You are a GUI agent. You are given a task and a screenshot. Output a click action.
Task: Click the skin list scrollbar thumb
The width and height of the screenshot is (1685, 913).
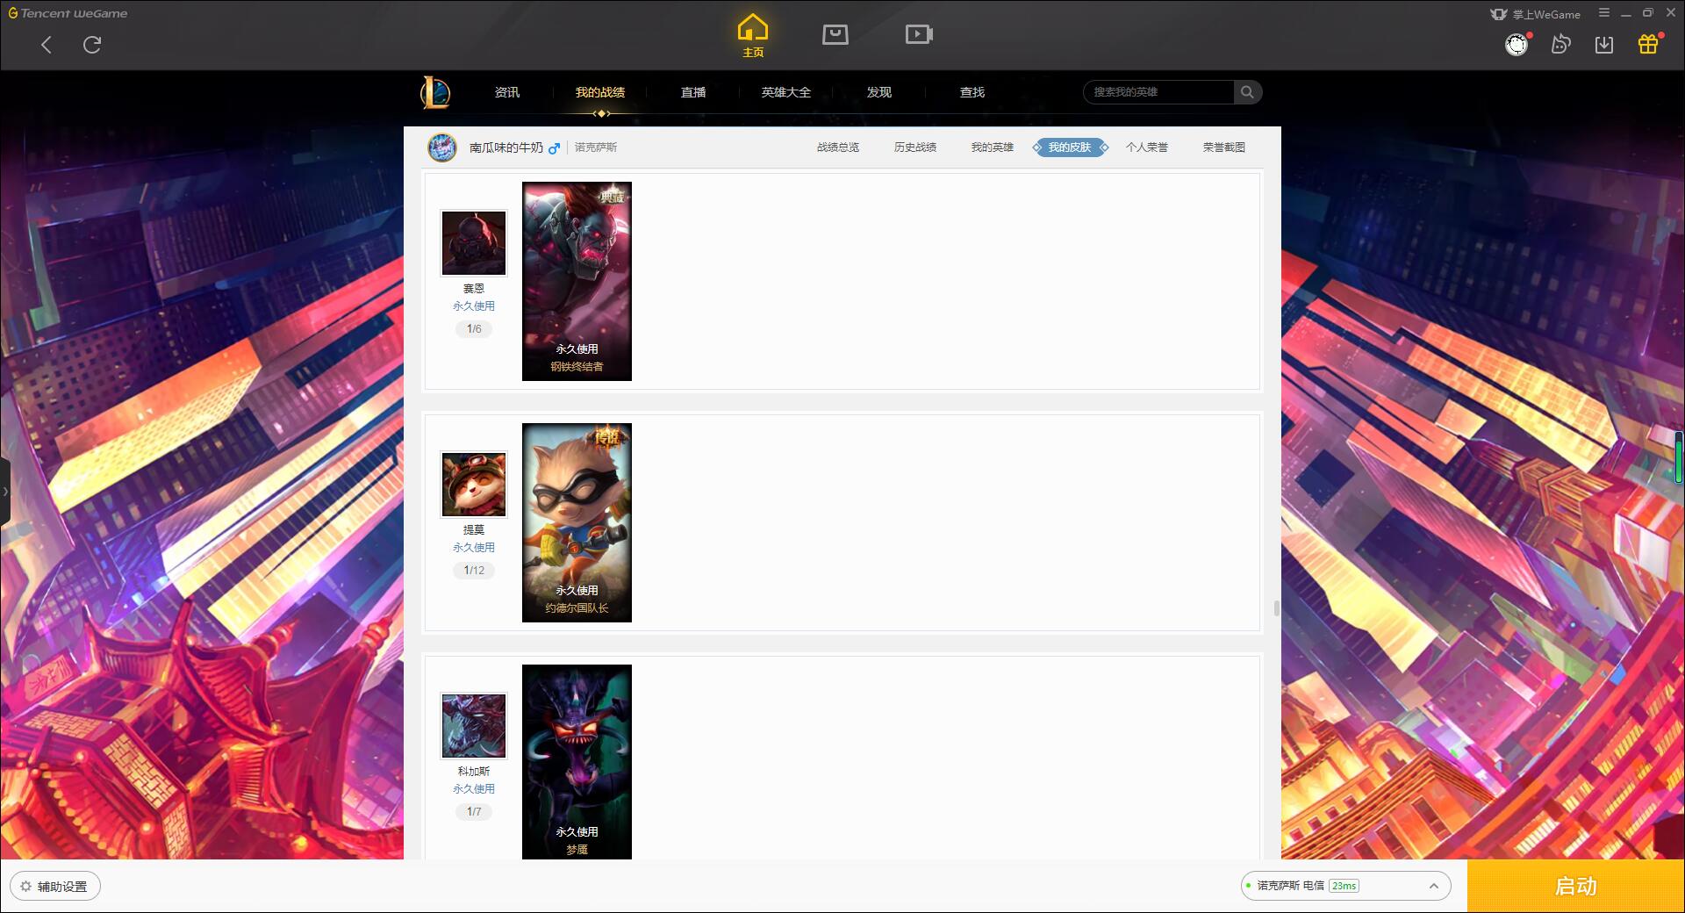tap(1276, 608)
